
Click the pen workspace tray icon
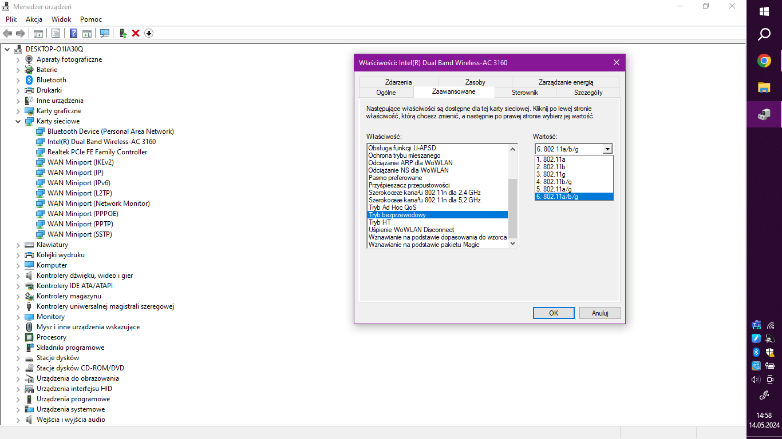tap(764, 396)
